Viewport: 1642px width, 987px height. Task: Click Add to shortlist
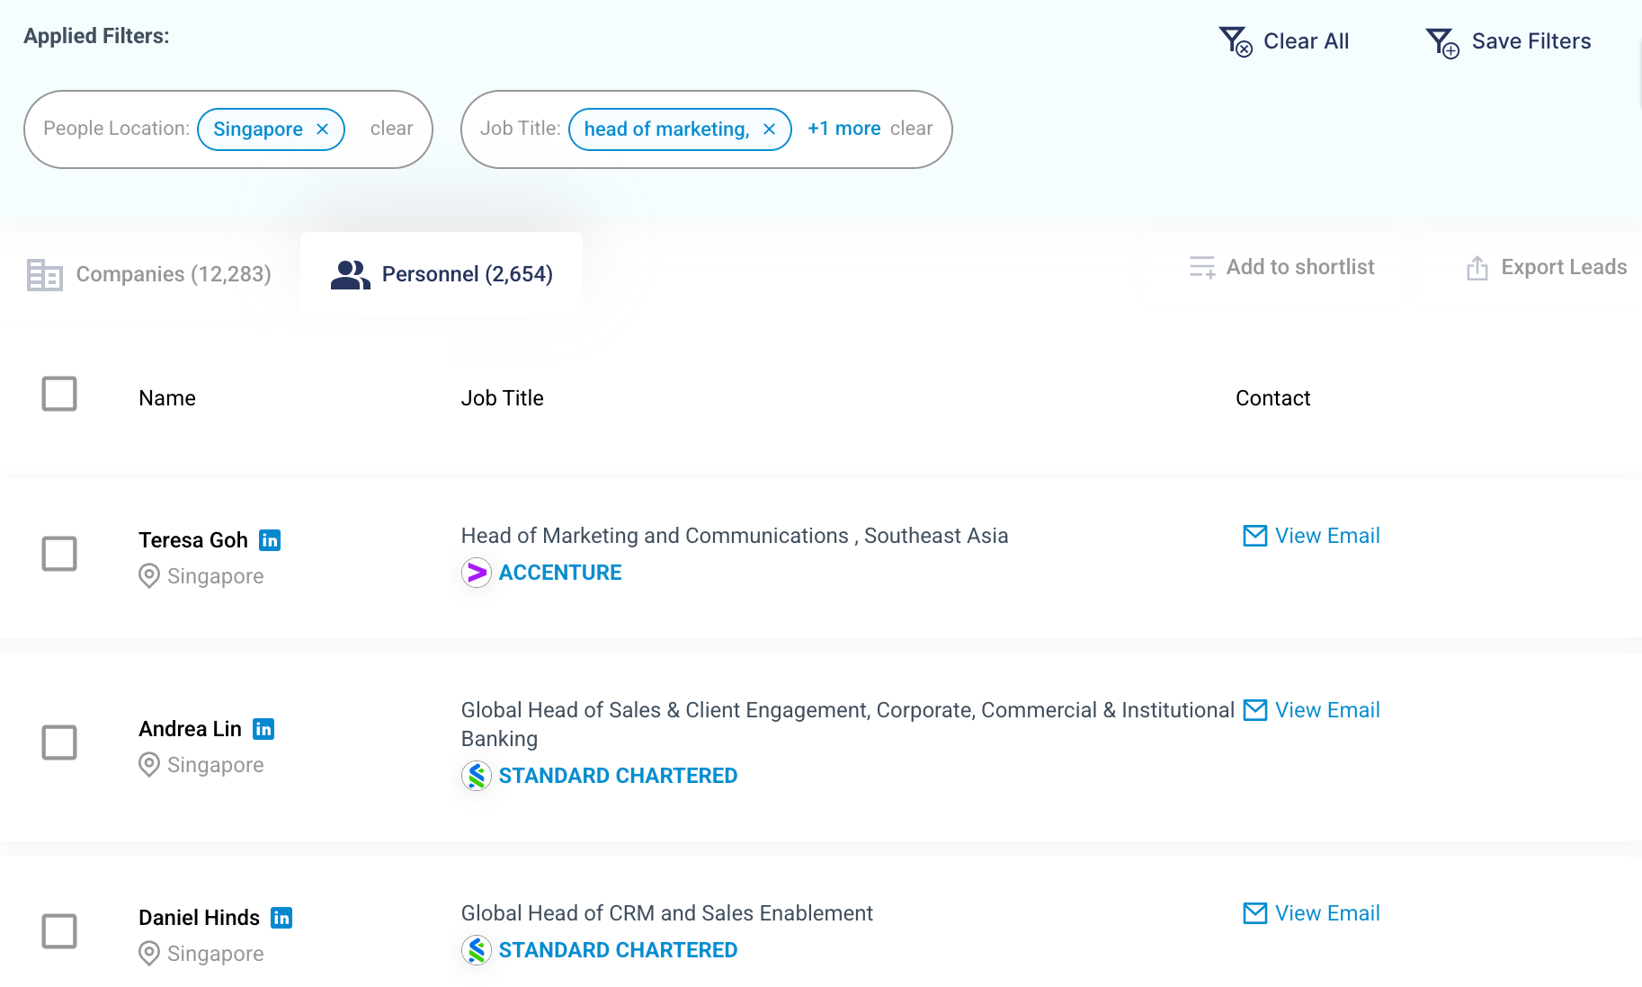(x=1281, y=267)
